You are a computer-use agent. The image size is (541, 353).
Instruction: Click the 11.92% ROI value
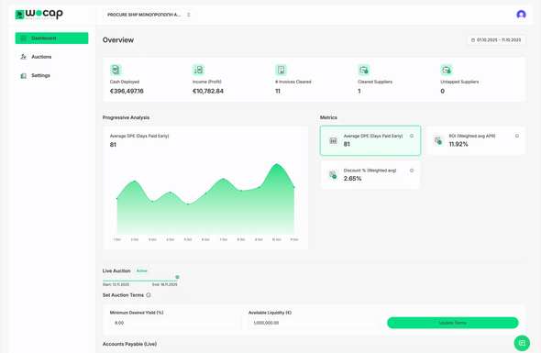(x=458, y=144)
